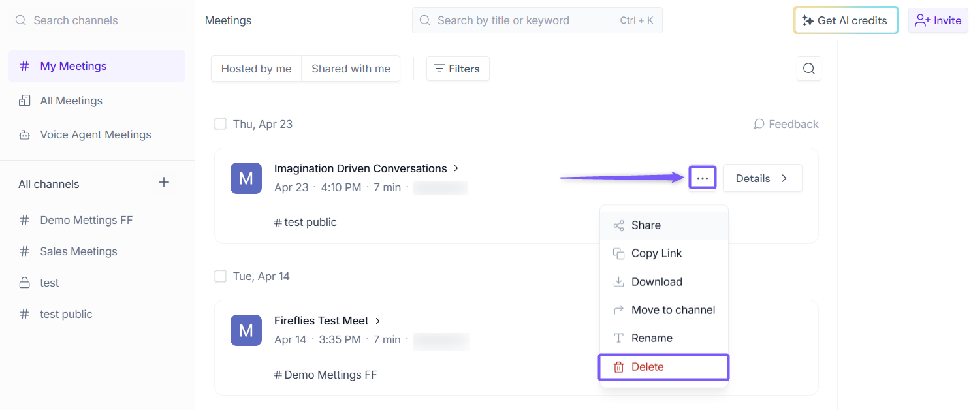Select Share from the context menu
The width and height of the screenshot is (971, 410).
[x=664, y=225]
